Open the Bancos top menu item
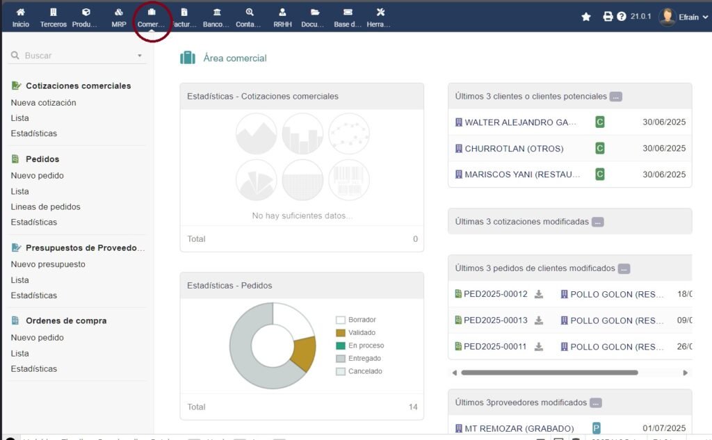Image resolution: width=712 pixels, height=440 pixels. pos(217,13)
